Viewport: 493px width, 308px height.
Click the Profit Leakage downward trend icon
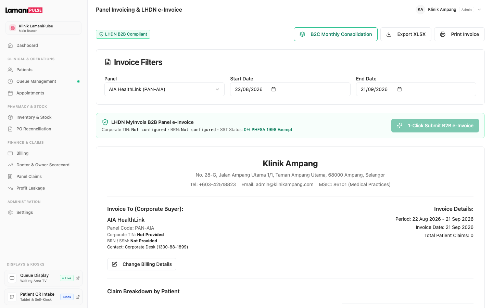click(x=10, y=188)
